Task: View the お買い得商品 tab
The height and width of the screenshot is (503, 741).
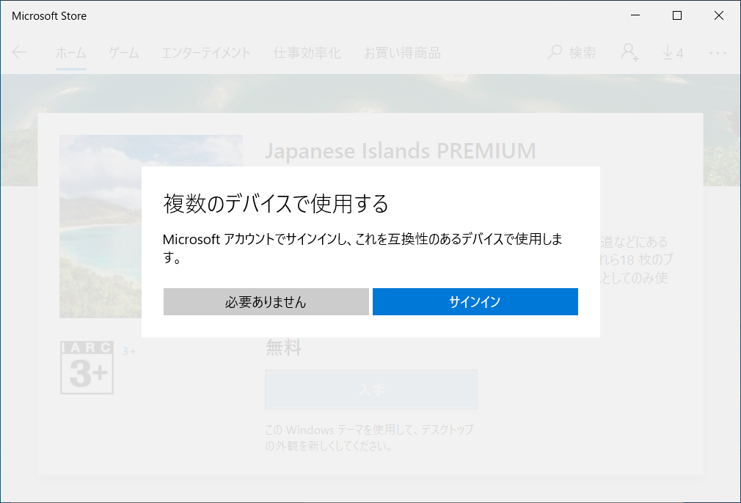Action: [402, 52]
